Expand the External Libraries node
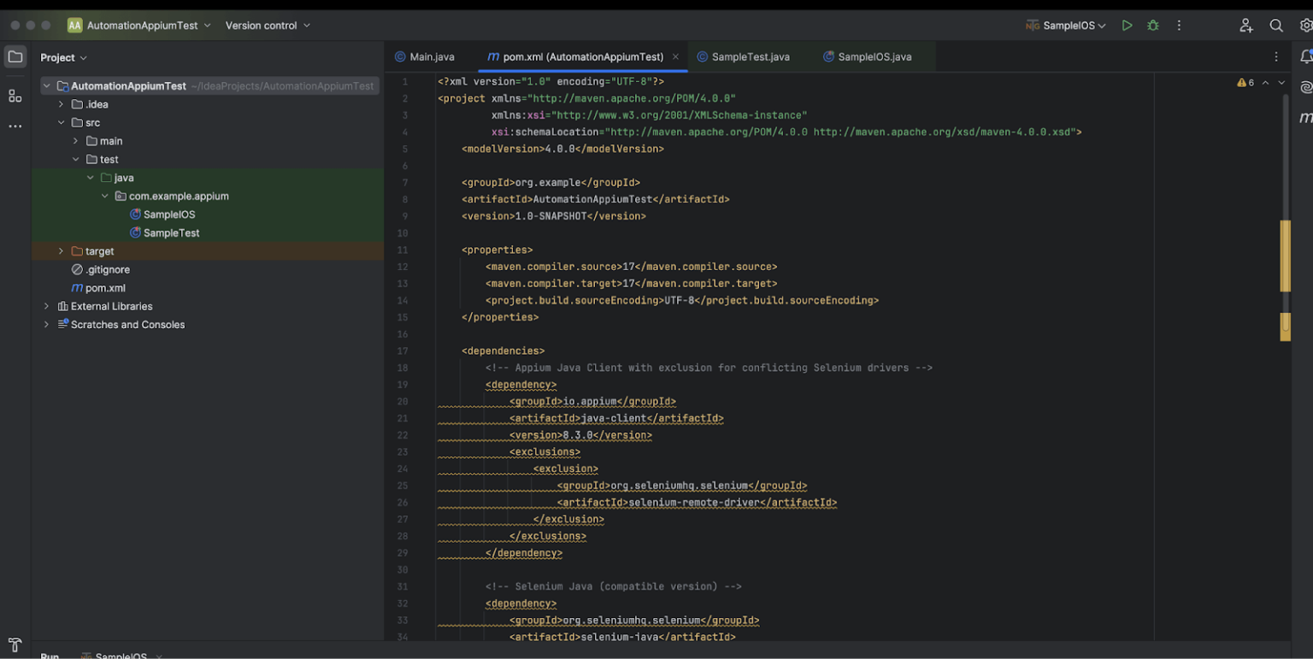This screenshot has width=1313, height=659. pyautogui.click(x=45, y=305)
